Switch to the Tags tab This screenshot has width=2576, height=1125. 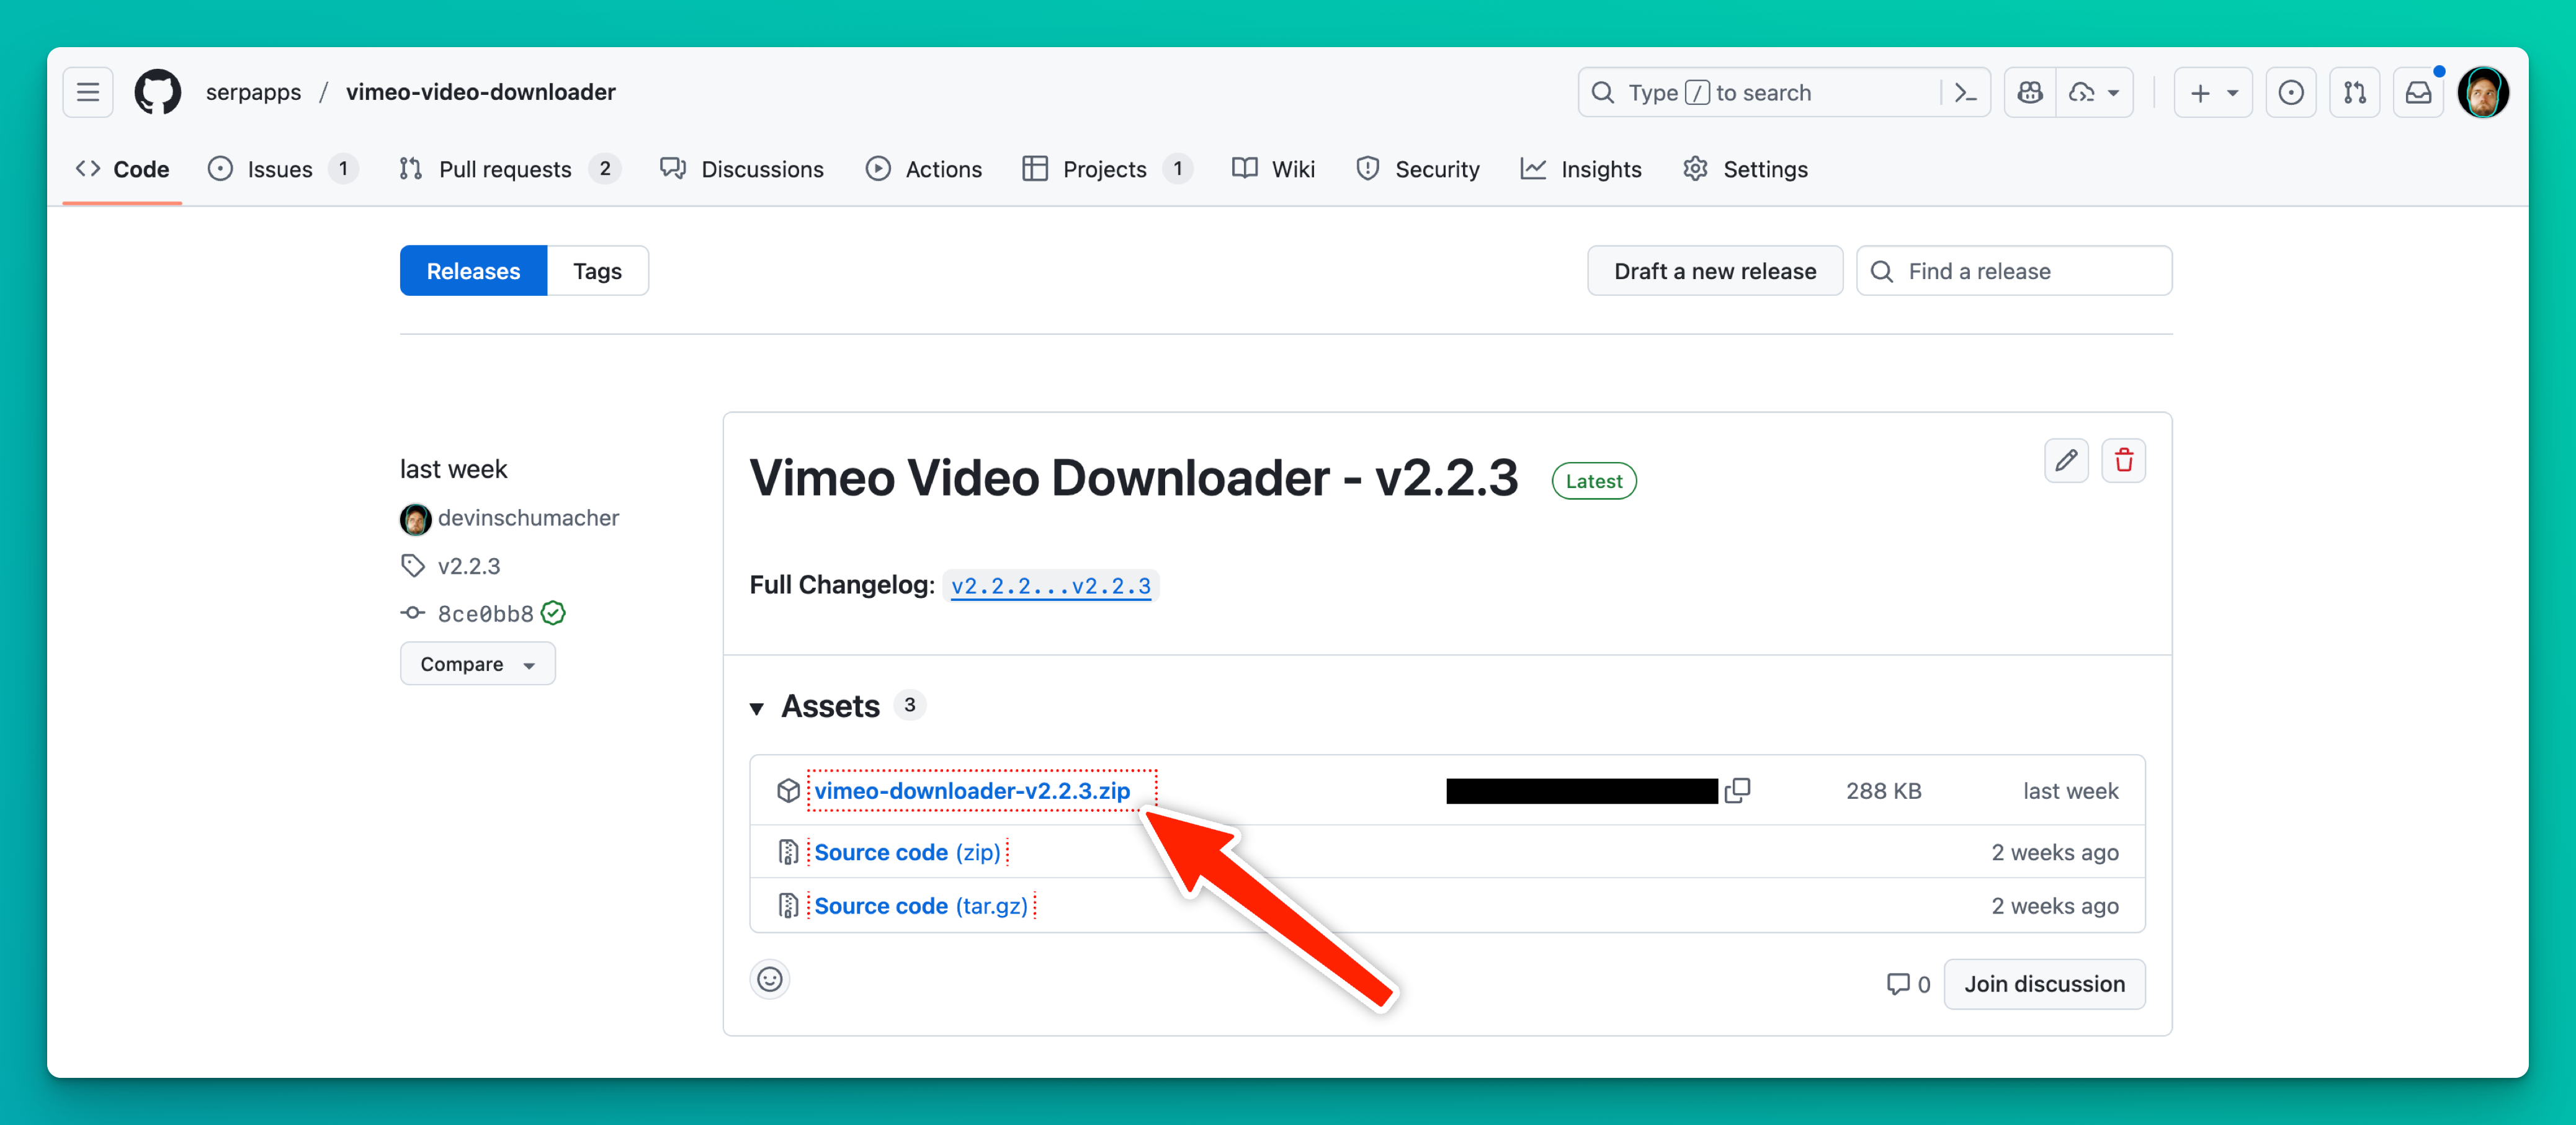[597, 271]
